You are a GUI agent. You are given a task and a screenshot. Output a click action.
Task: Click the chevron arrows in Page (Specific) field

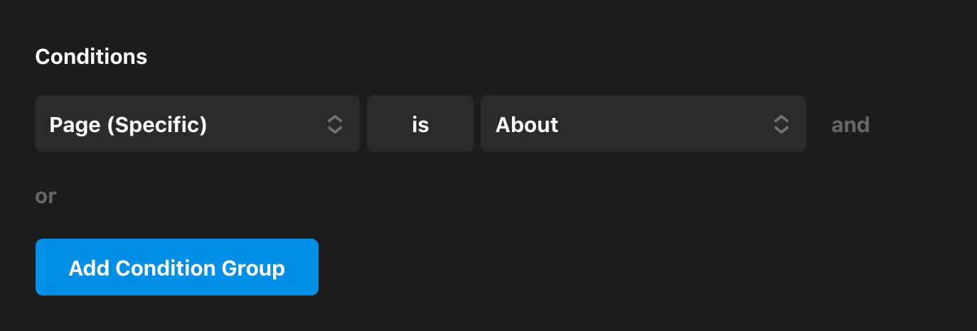pyautogui.click(x=335, y=124)
